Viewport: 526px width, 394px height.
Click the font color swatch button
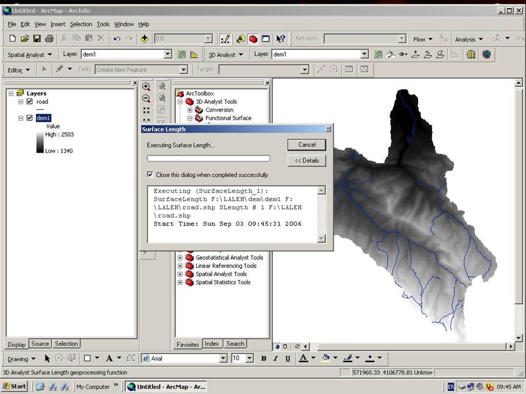[x=304, y=358]
